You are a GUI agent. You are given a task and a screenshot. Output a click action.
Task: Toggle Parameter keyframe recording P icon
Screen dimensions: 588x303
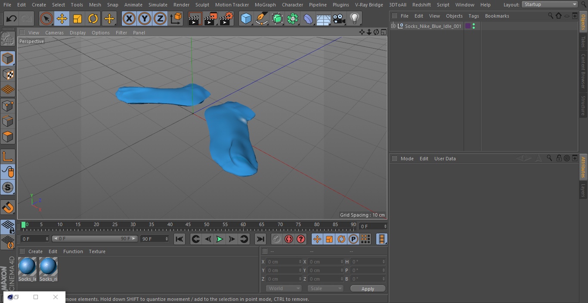pyautogui.click(x=353, y=239)
